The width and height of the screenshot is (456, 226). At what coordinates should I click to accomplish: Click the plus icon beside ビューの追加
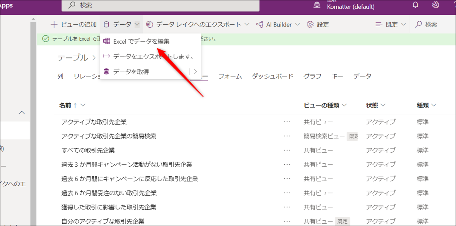(x=54, y=24)
